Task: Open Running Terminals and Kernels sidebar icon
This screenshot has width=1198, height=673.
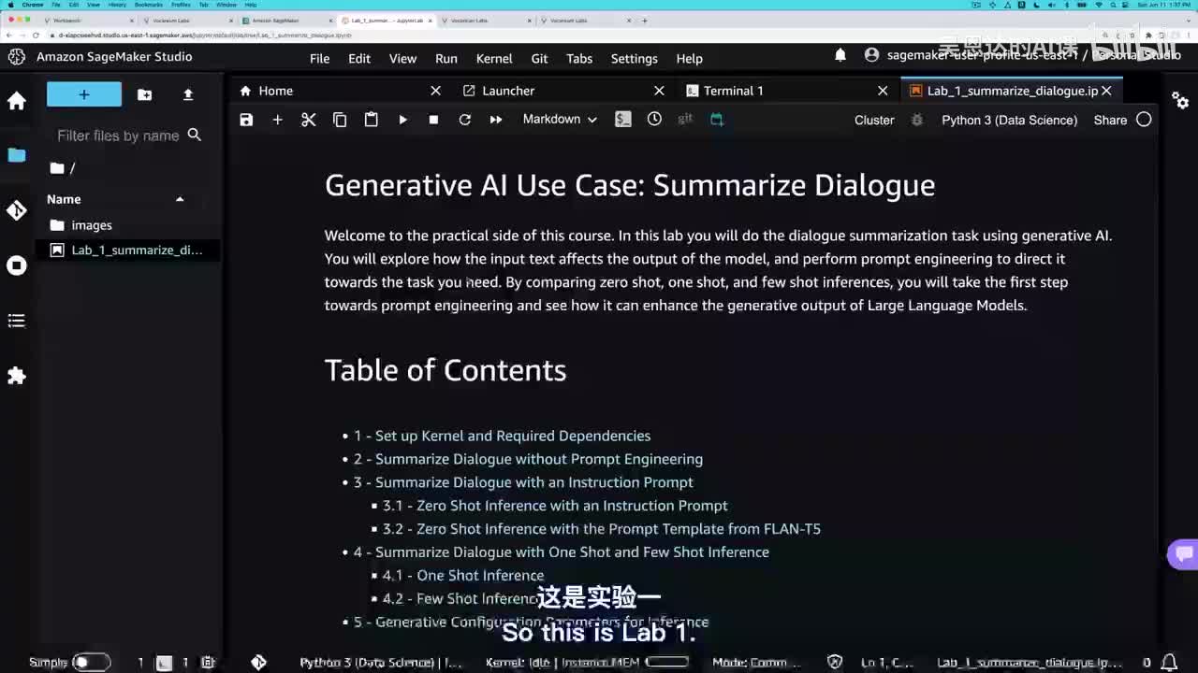Action: pyautogui.click(x=17, y=265)
